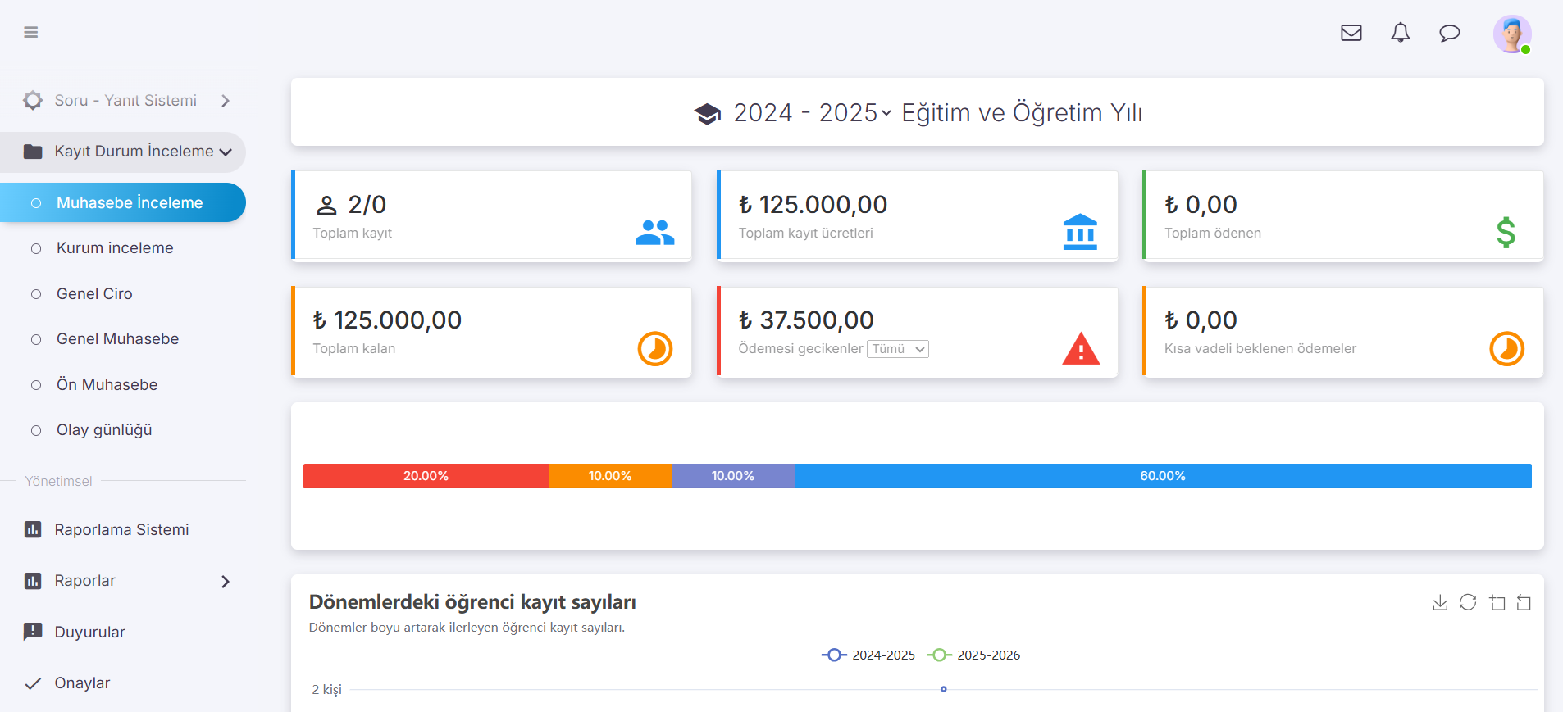Click the orange 10.00% progress segment
This screenshot has height=712, width=1563.
pos(610,476)
